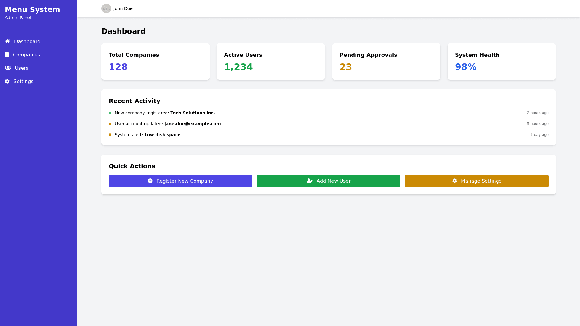The width and height of the screenshot is (580, 326).
Task: Open Settings from the sidebar menu
Action: (23, 81)
